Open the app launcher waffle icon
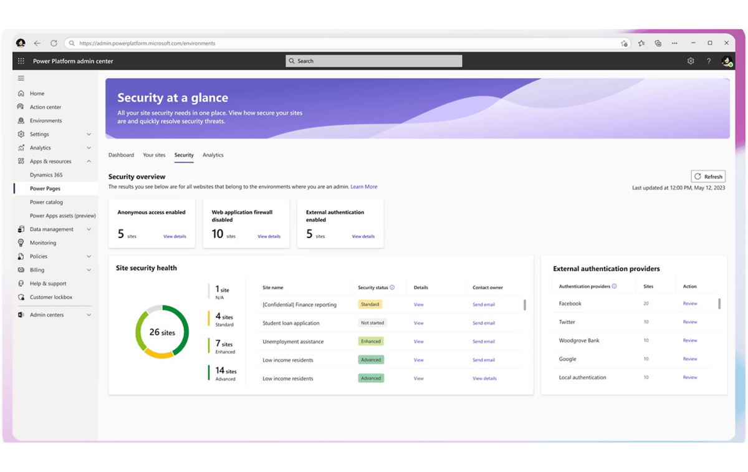 (21, 61)
